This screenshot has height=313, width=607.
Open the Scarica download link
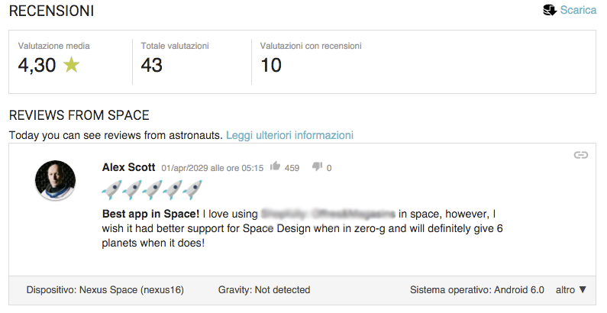click(x=578, y=10)
